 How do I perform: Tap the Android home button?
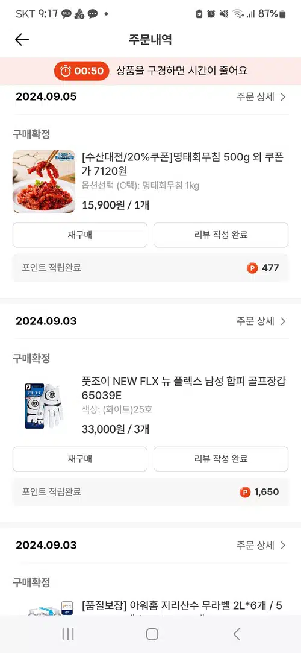click(152, 634)
